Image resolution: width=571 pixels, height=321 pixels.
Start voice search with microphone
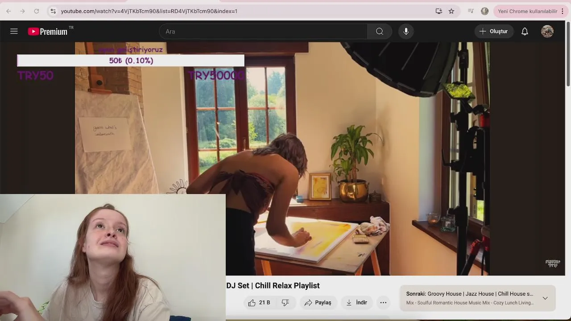tap(406, 31)
